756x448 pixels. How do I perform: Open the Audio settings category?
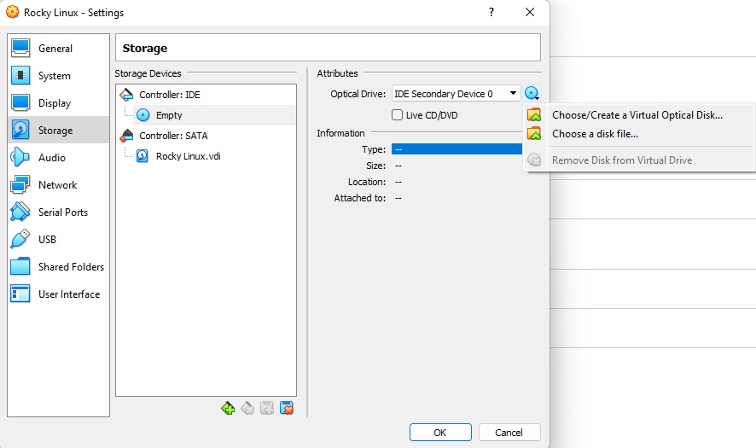pyautogui.click(x=58, y=157)
